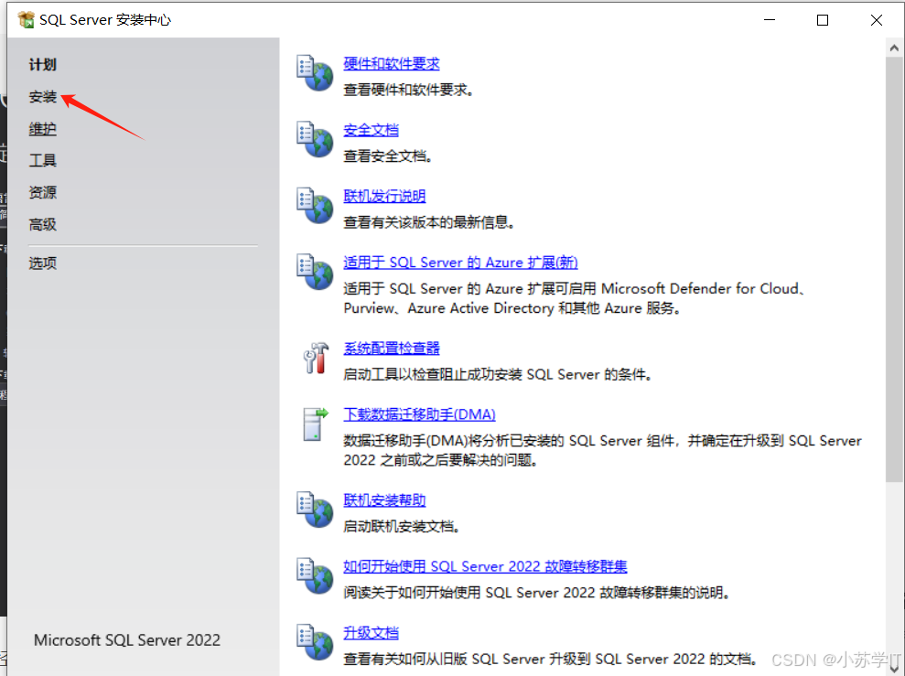Open the 安全文档 link

(372, 131)
